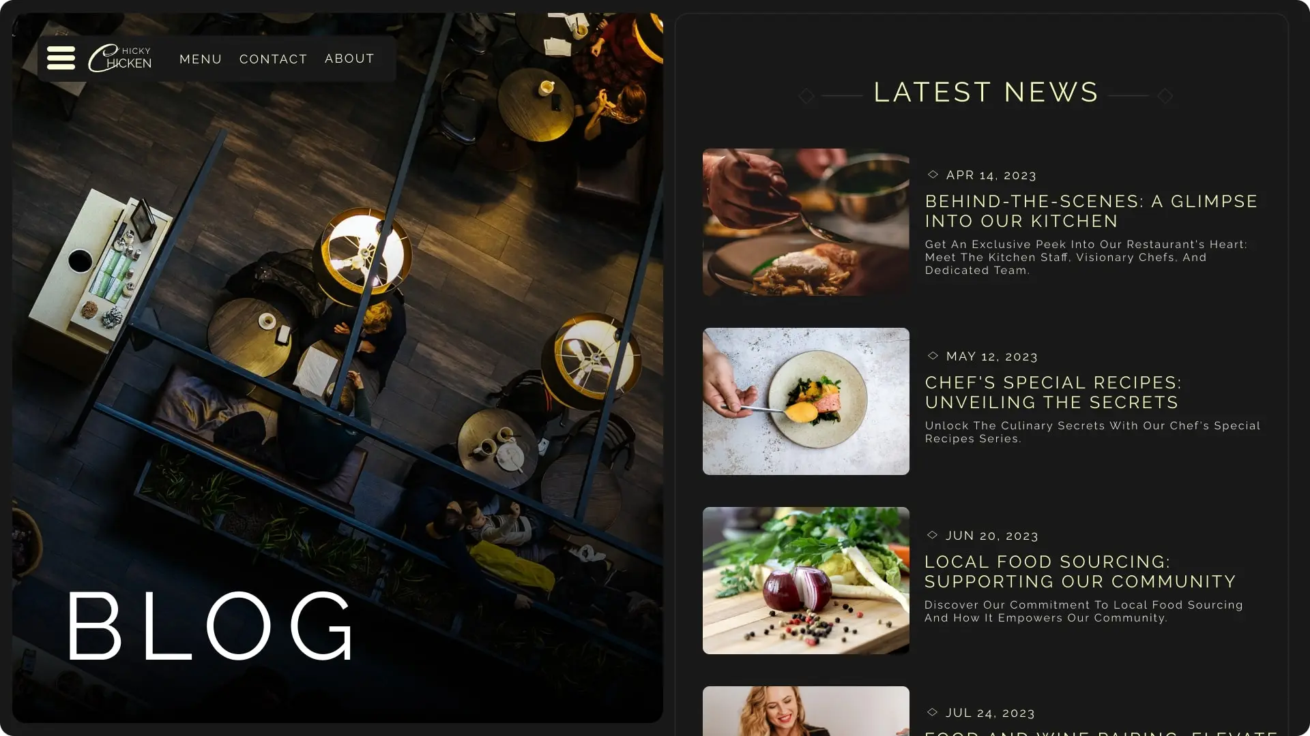Click diamond icon beside JUN 20, 2023

[x=932, y=535]
